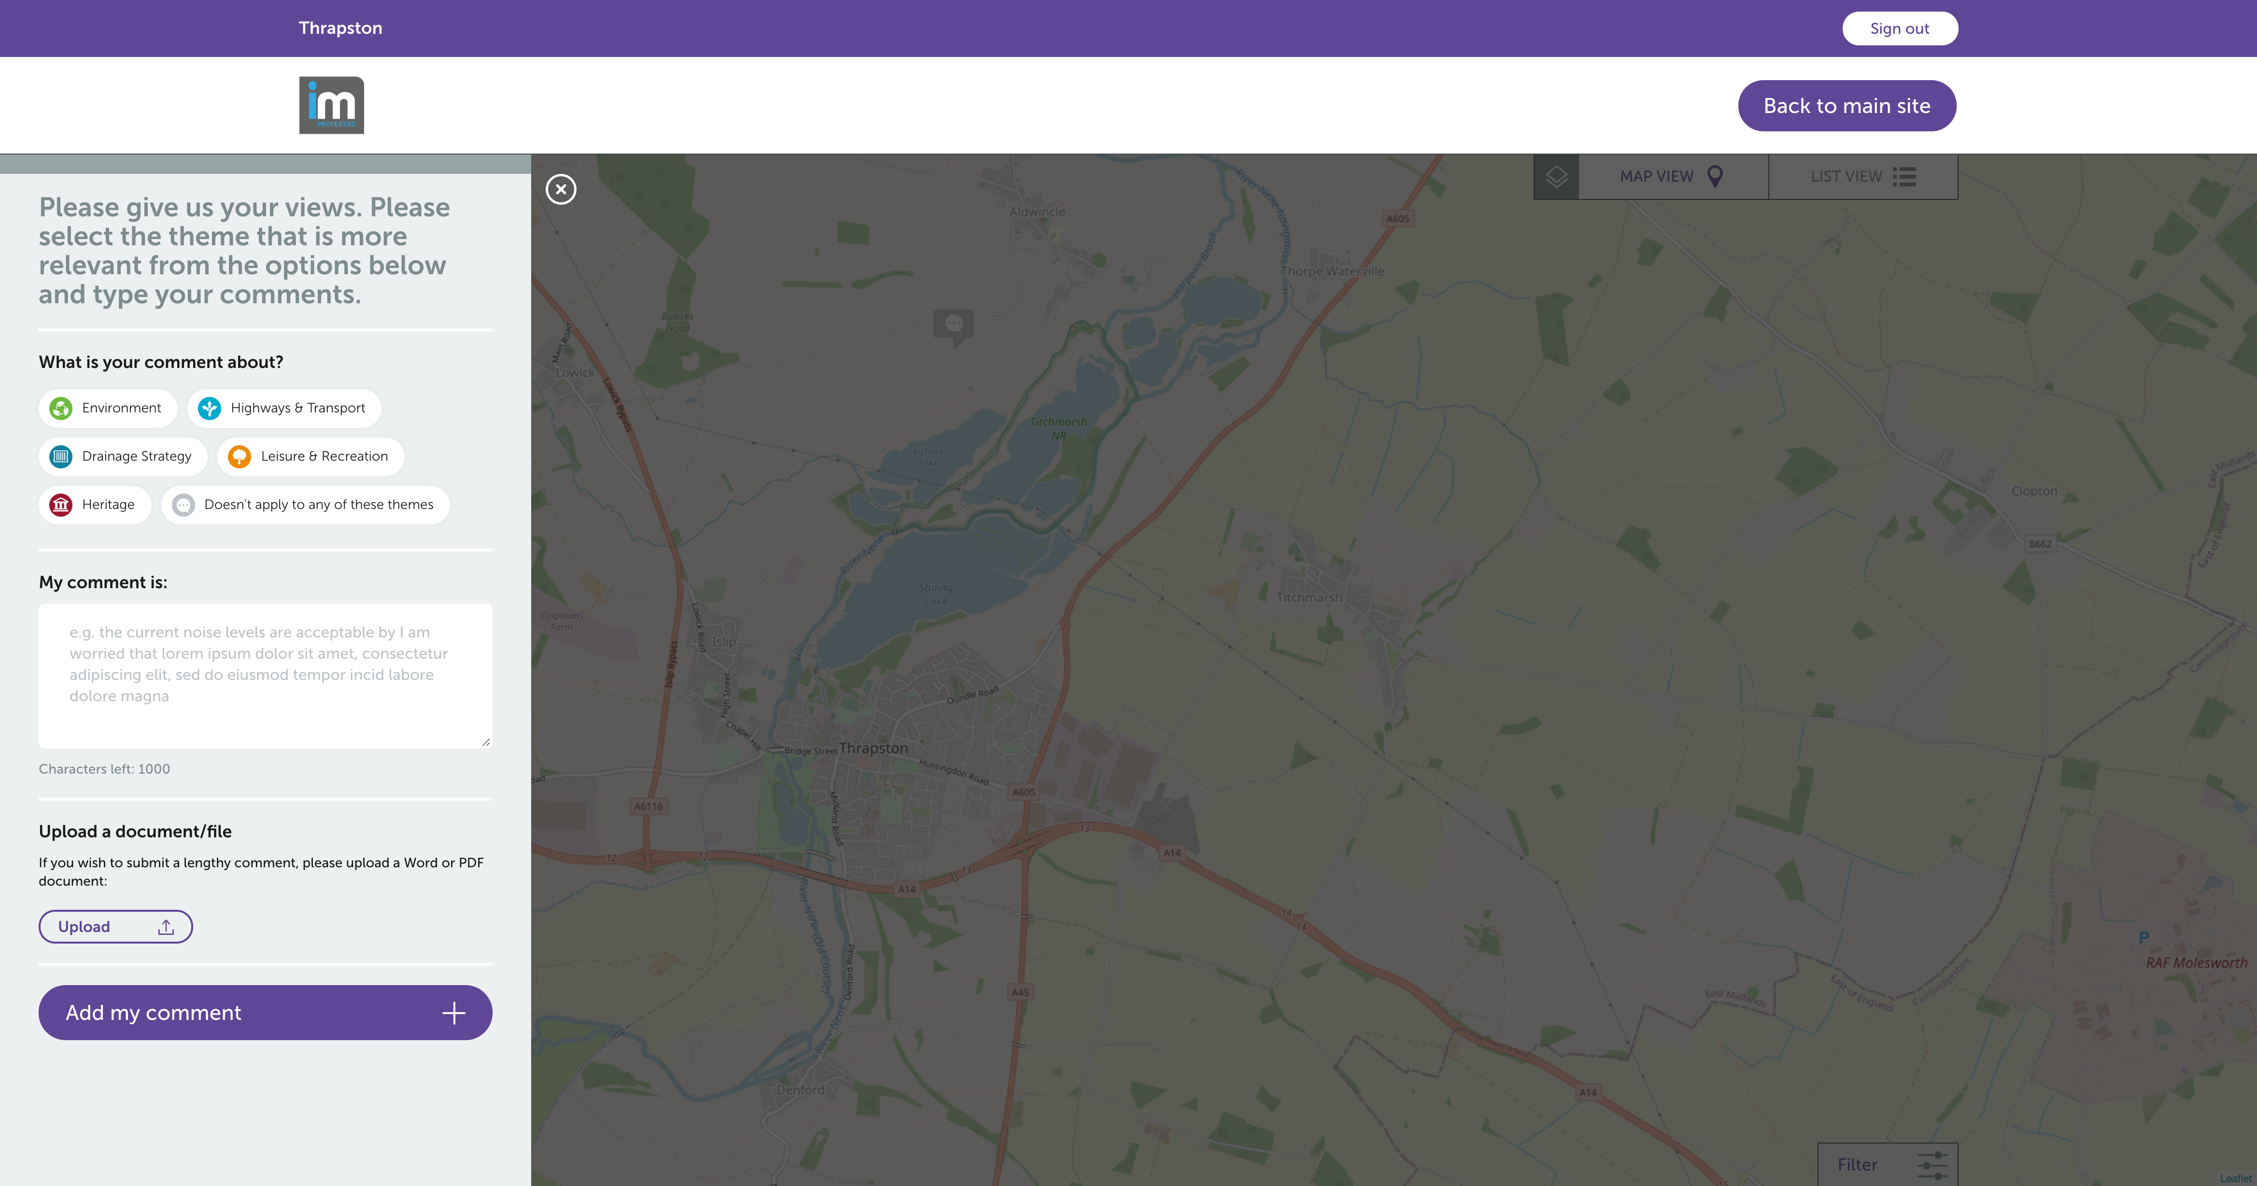The image size is (2257, 1186).
Task: Sign out of the account
Action: [x=1900, y=28]
